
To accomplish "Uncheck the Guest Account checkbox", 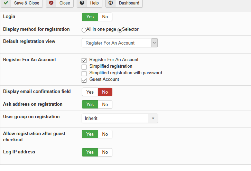I will 84,80.
